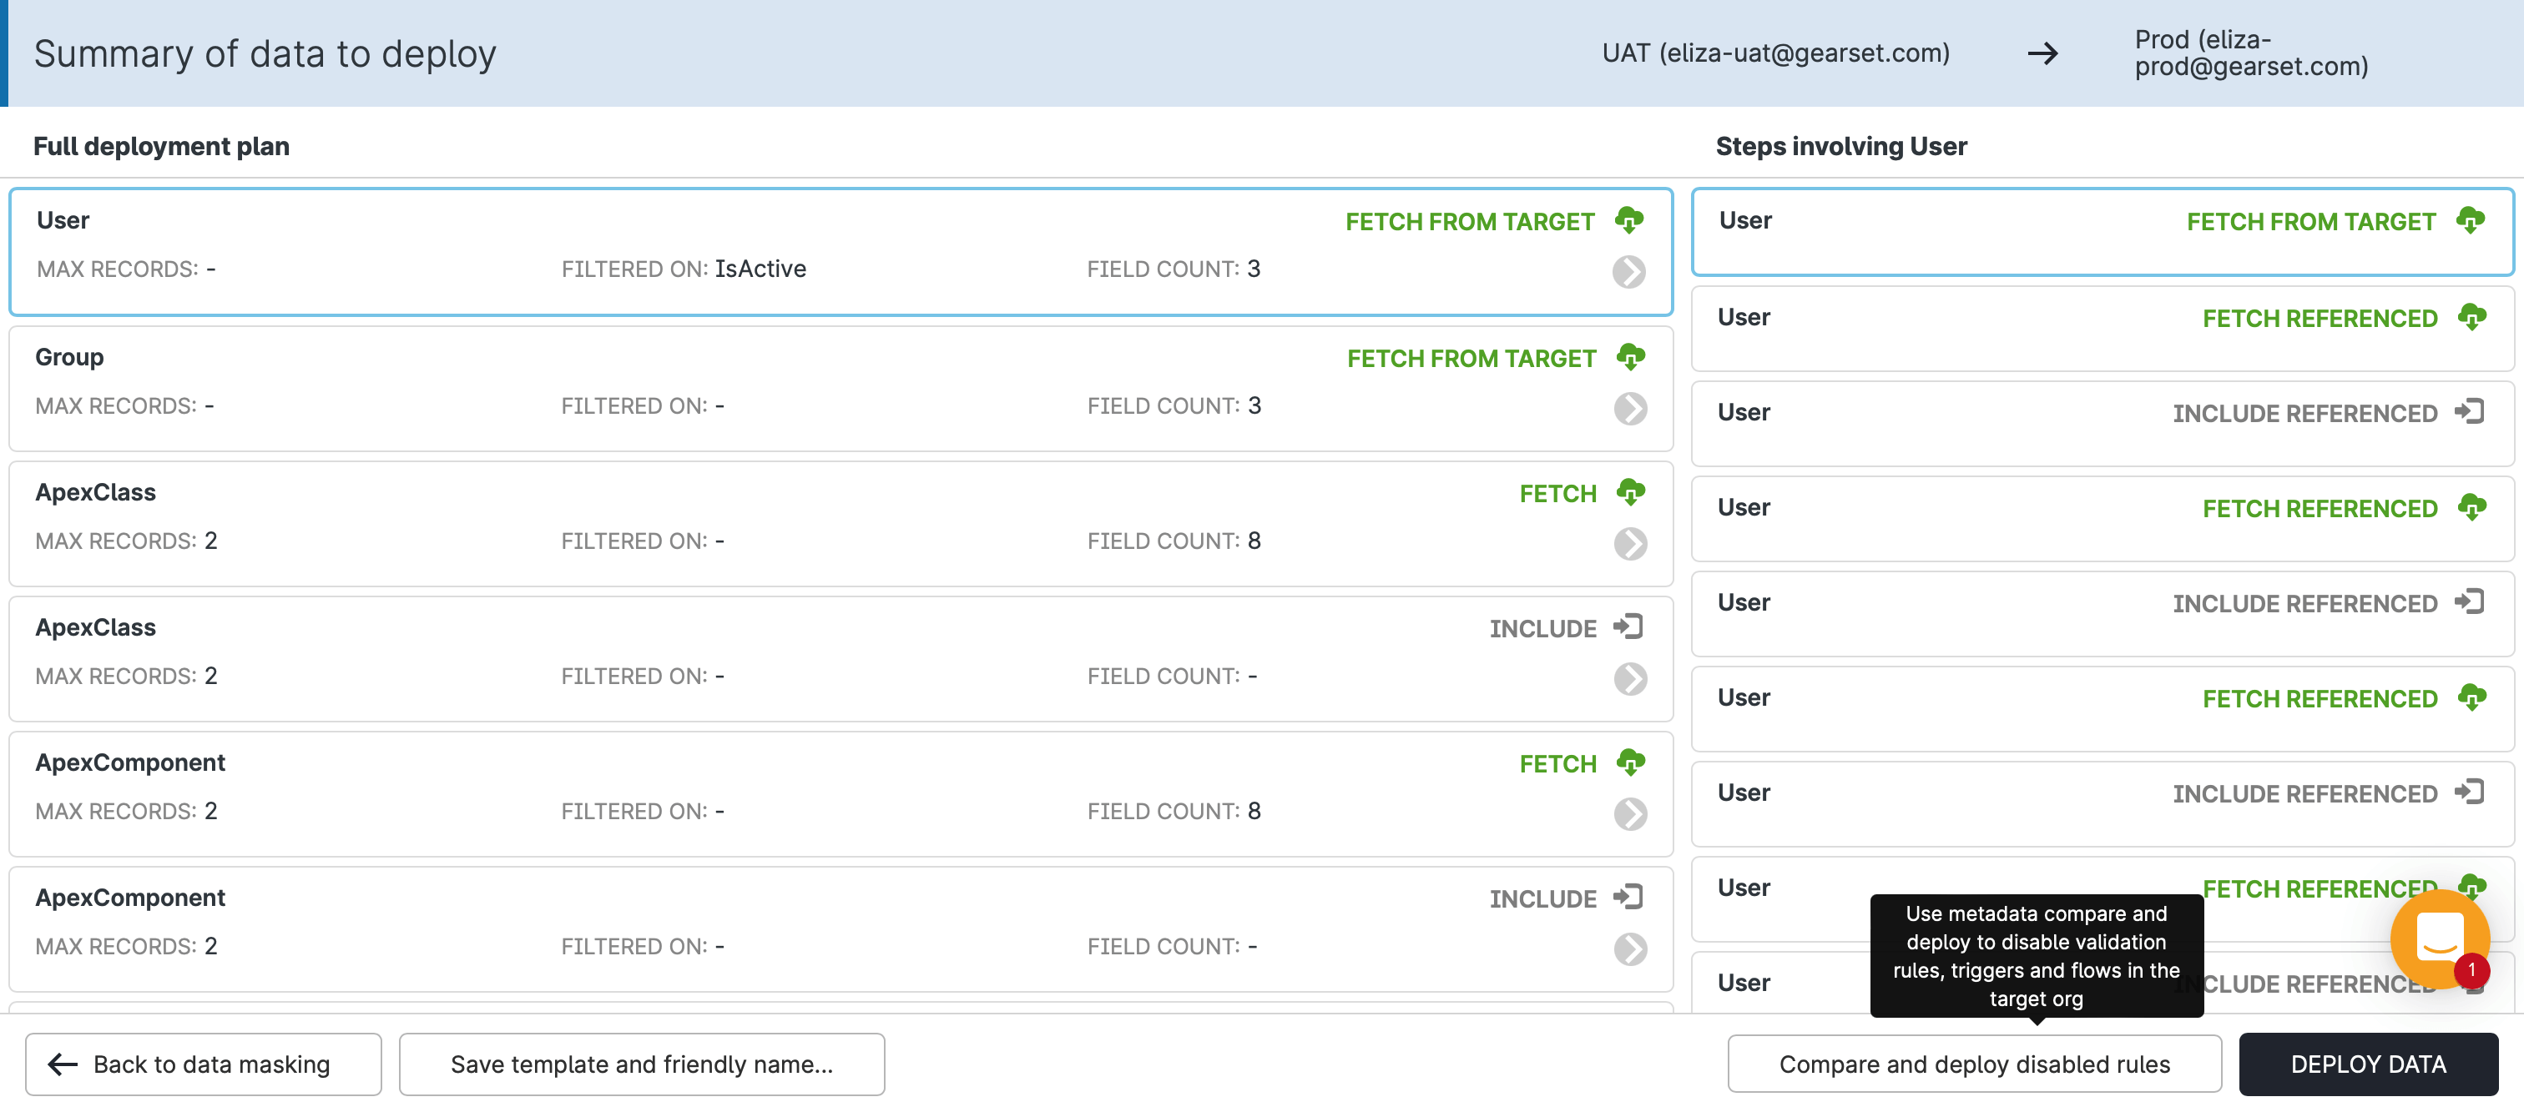Expand details for the User deployment step
The image size is (2524, 1112).
(1628, 273)
